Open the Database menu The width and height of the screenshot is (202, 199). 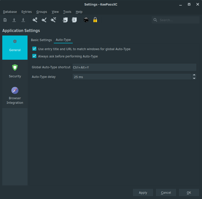tap(10, 12)
